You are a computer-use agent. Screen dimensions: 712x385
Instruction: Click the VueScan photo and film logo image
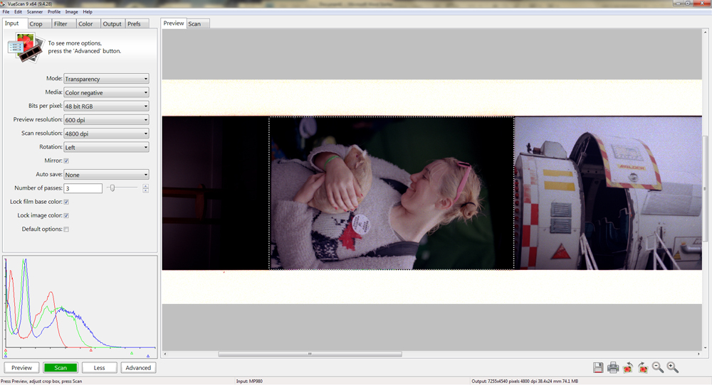tap(26, 48)
